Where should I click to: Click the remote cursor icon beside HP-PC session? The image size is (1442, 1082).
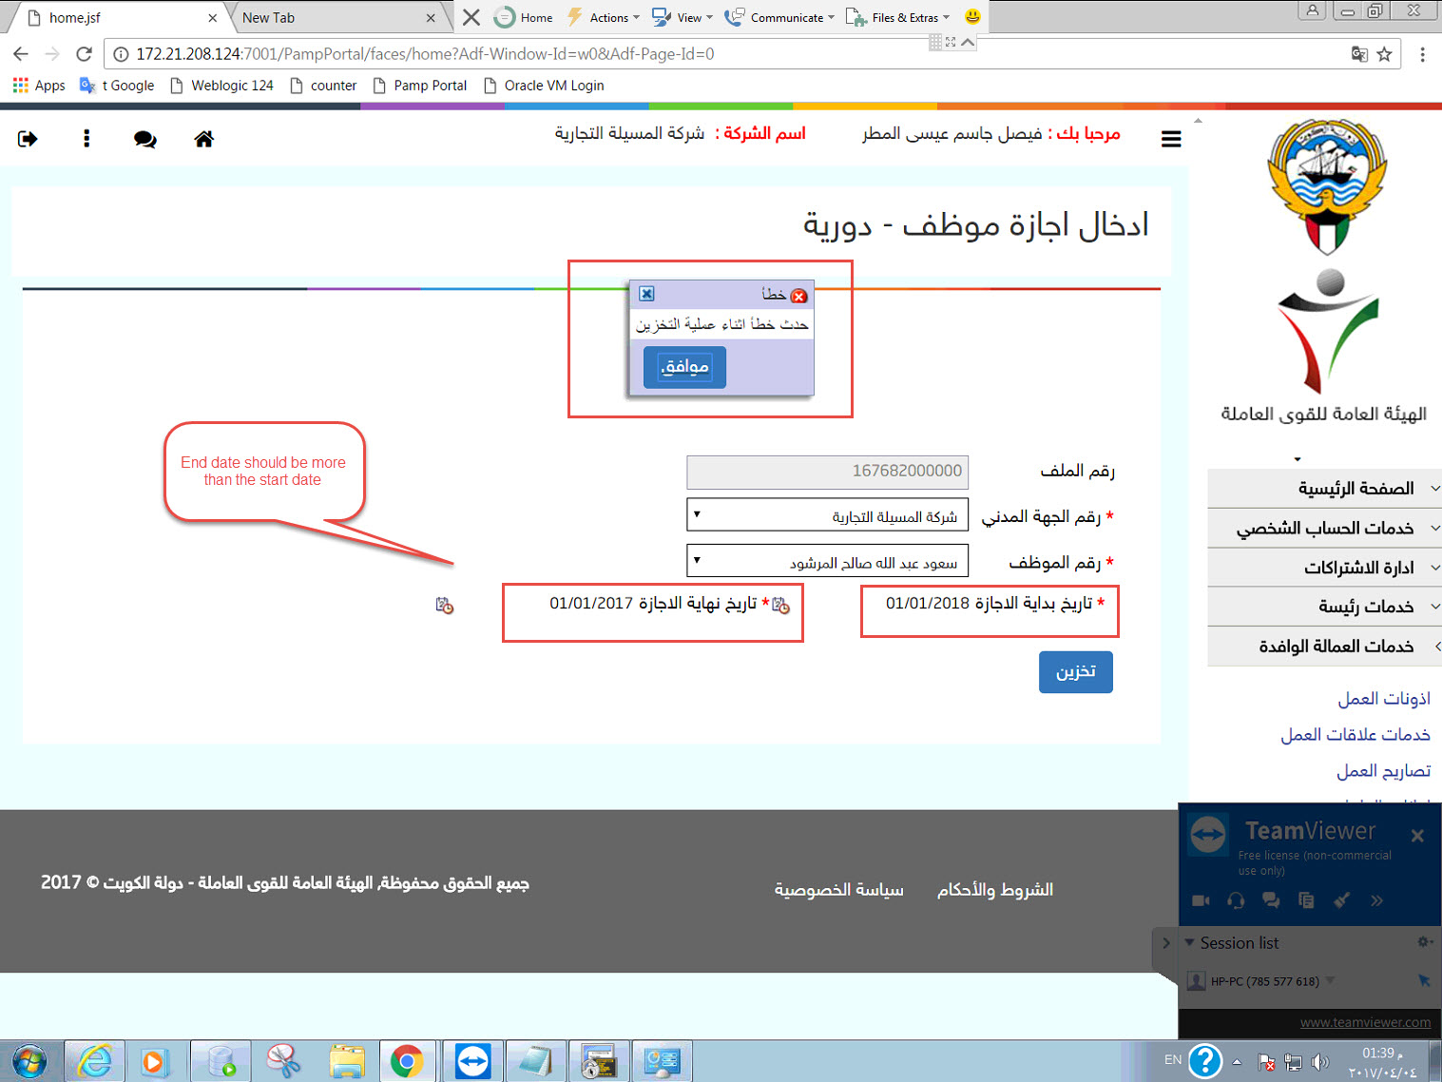(x=1424, y=980)
